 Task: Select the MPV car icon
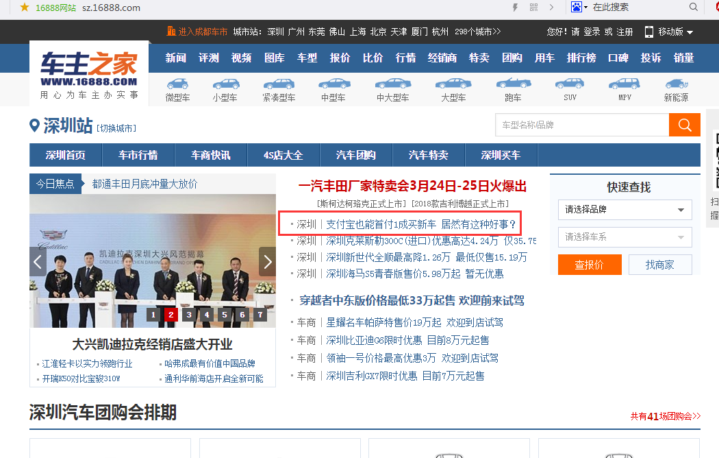pos(624,84)
